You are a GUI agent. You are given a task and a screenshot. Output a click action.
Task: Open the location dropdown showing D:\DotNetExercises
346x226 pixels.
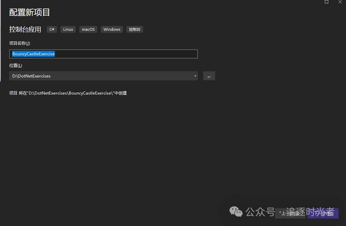[x=103, y=76]
